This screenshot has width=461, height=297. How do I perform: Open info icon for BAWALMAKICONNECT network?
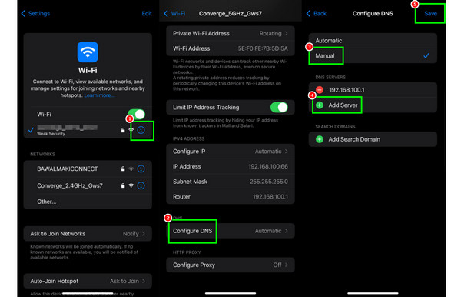pyautogui.click(x=141, y=169)
